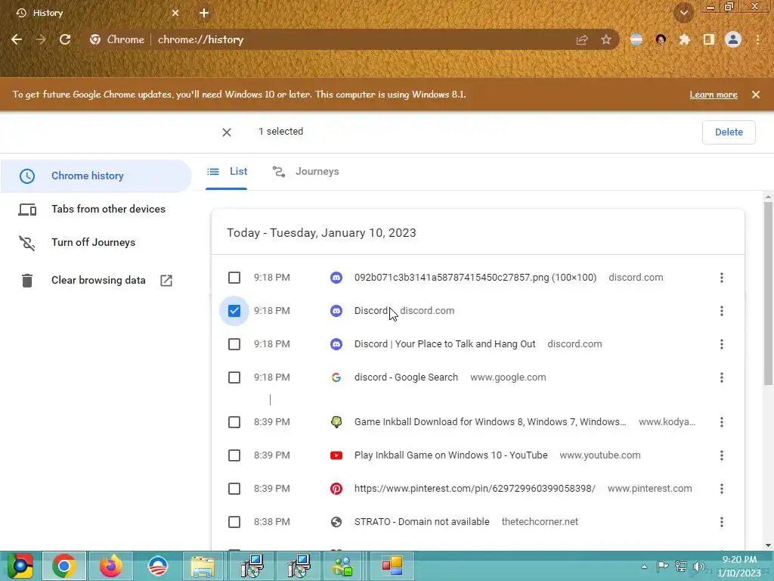Click the History browser tab
This screenshot has width=774, height=581.
click(97, 13)
